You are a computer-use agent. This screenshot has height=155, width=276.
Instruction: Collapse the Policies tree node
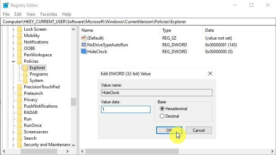14,61
